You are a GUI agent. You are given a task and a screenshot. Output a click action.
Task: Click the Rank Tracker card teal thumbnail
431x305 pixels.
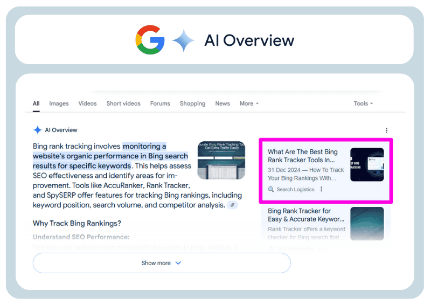[367, 224]
